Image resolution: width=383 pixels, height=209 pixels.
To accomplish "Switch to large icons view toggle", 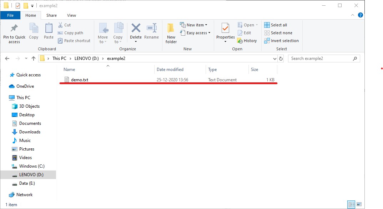I will pyautogui.click(x=359, y=204).
